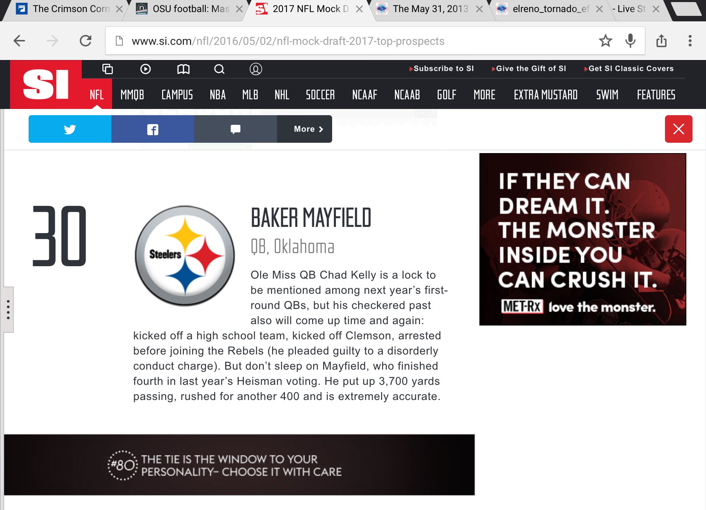
Task: Click the QB, Oklahoma subtitle
Action: click(x=292, y=247)
